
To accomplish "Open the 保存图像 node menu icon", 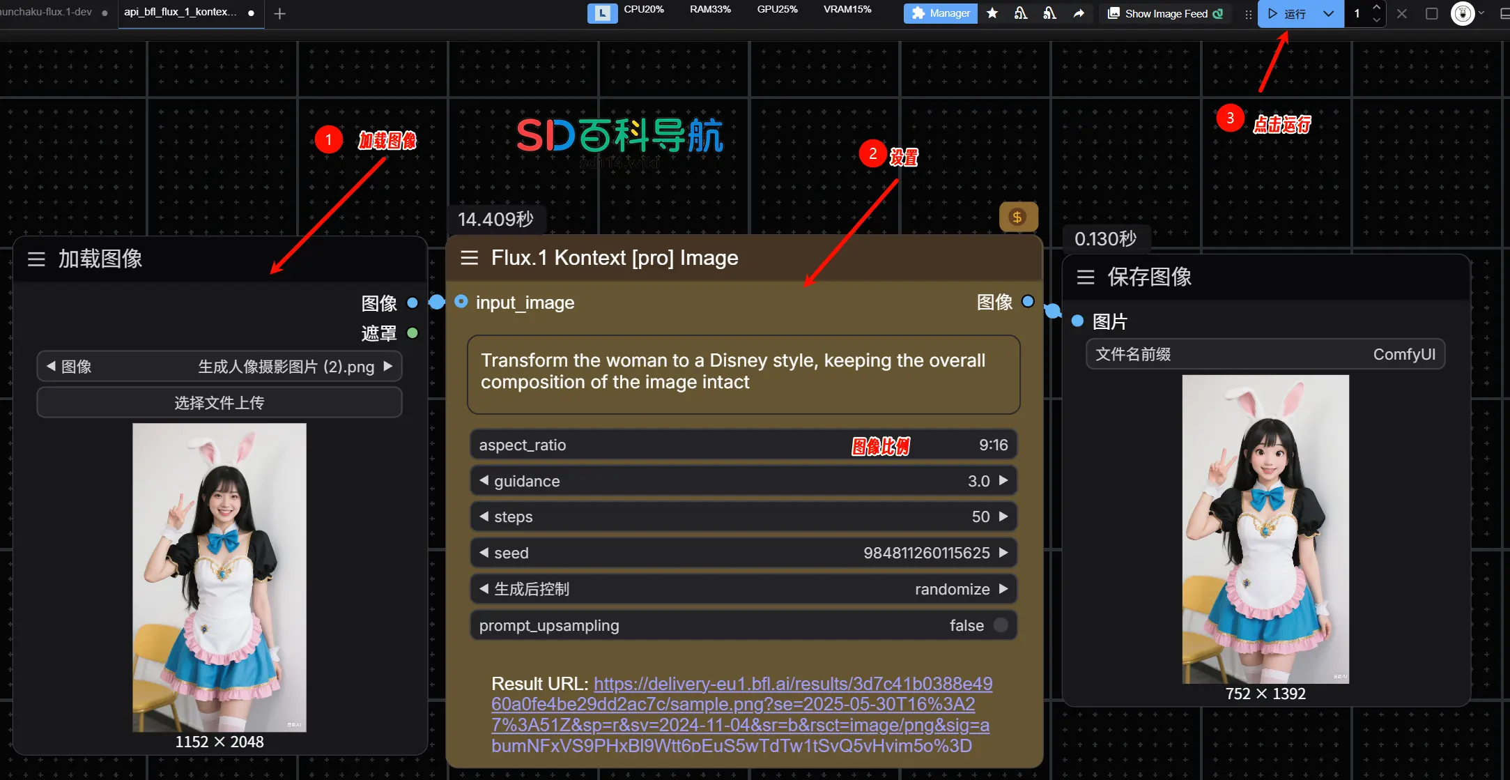I will coord(1086,277).
